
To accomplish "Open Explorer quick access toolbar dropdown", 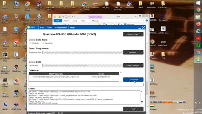I will point(72,16).
